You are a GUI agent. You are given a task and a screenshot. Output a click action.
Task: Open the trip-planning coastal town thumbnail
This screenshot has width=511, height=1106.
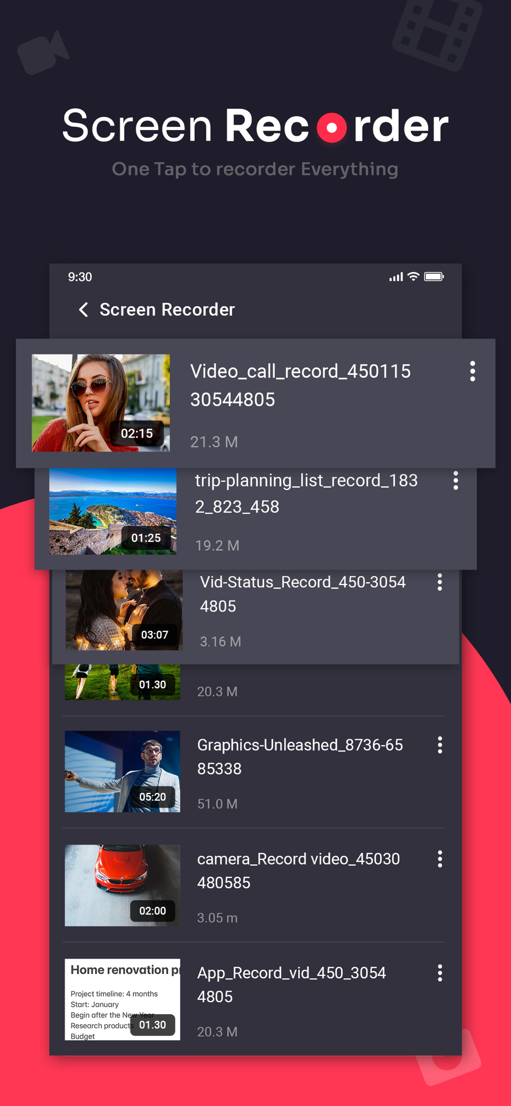(x=113, y=512)
